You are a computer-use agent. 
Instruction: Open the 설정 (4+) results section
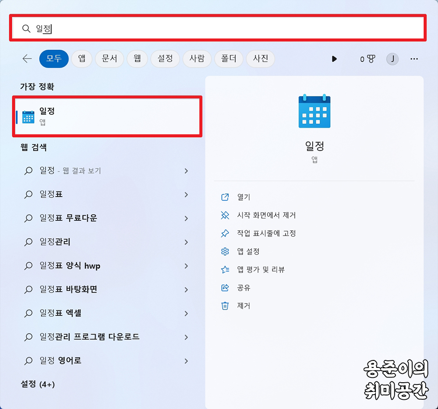pos(38,384)
